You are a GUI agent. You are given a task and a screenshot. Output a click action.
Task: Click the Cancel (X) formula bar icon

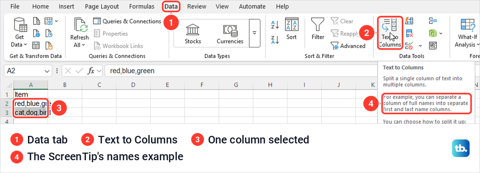(68, 71)
